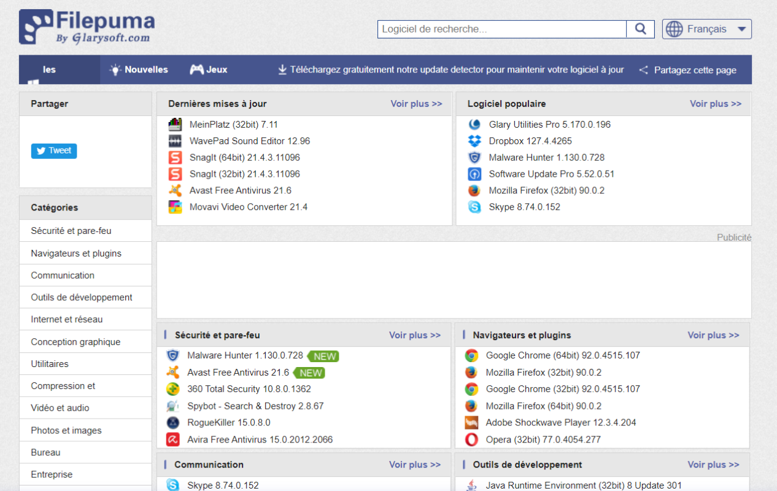Select the Conception graphique category
Image resolution: width=777 pixels, height=491 pixels.
[x=85, y=342]
